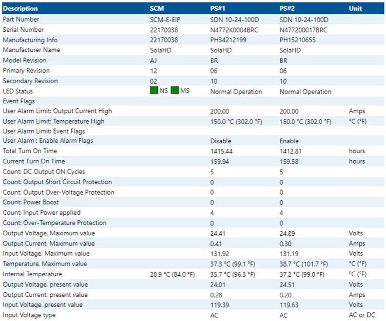This screenshot has height=321, width=386.
Task: Click the LED Status row label
Action: point(18,91)
